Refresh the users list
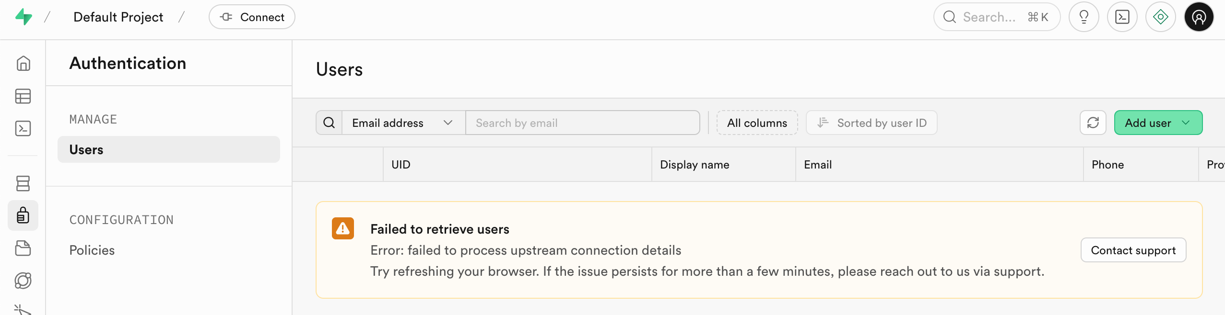The image size is (1225, 315). click(1093, 123)
